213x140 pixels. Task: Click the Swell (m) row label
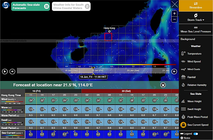tap(6, 120)
